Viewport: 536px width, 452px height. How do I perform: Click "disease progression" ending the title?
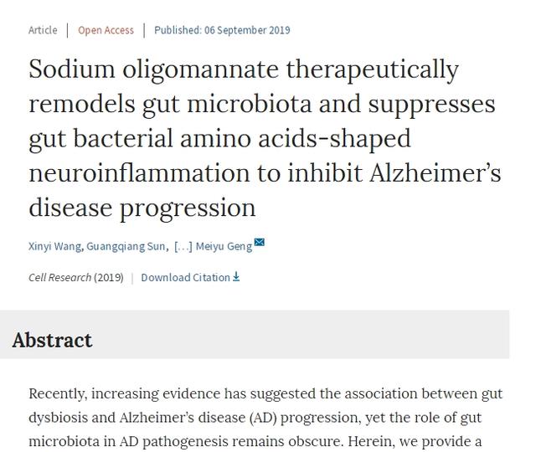click(x=142, y=207)
